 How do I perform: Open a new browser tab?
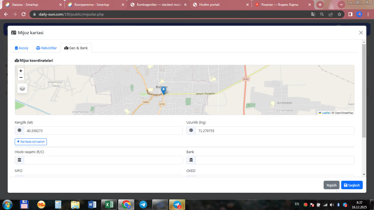pos(320,5)
